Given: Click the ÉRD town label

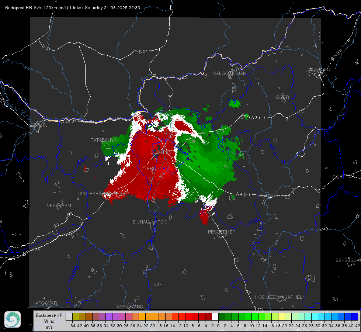Looking at the screenshot, I should click(x=151, y=169).
